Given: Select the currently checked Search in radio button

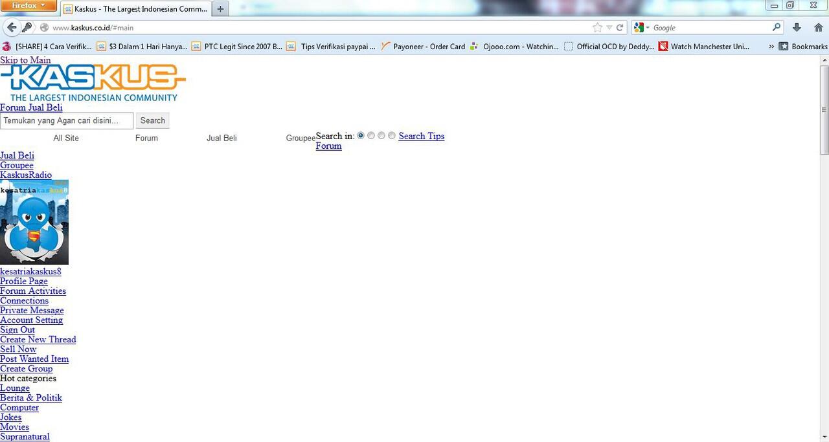Looking at the screenshot, I should click(361, 135).
